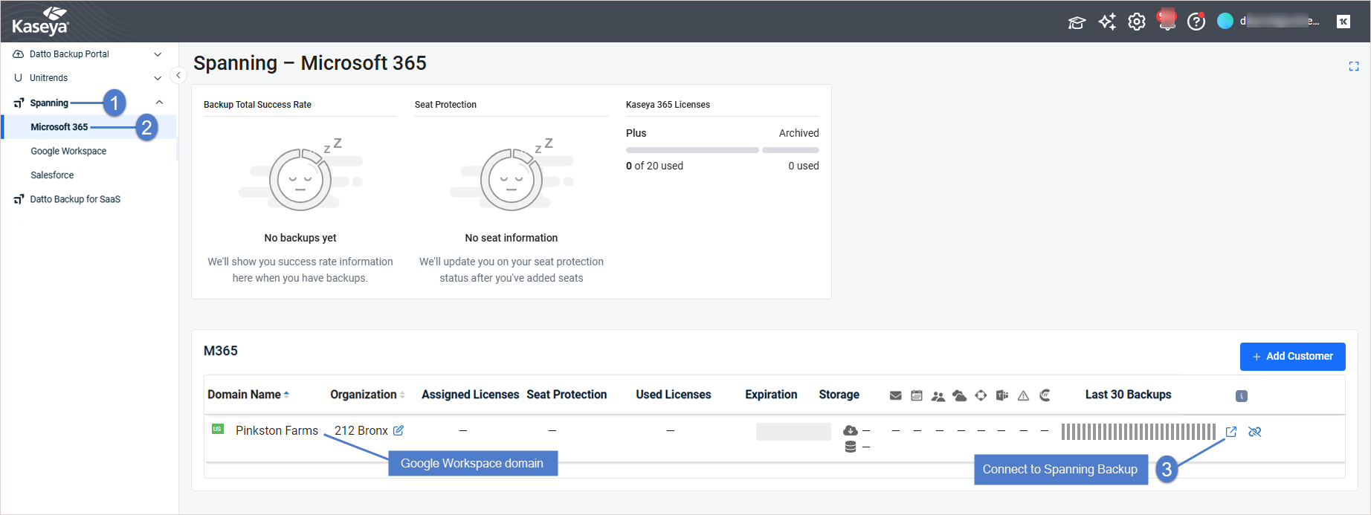Open the settings gear in the header
Viewport: 1371px width, 515px height.
pos(1137,22)
